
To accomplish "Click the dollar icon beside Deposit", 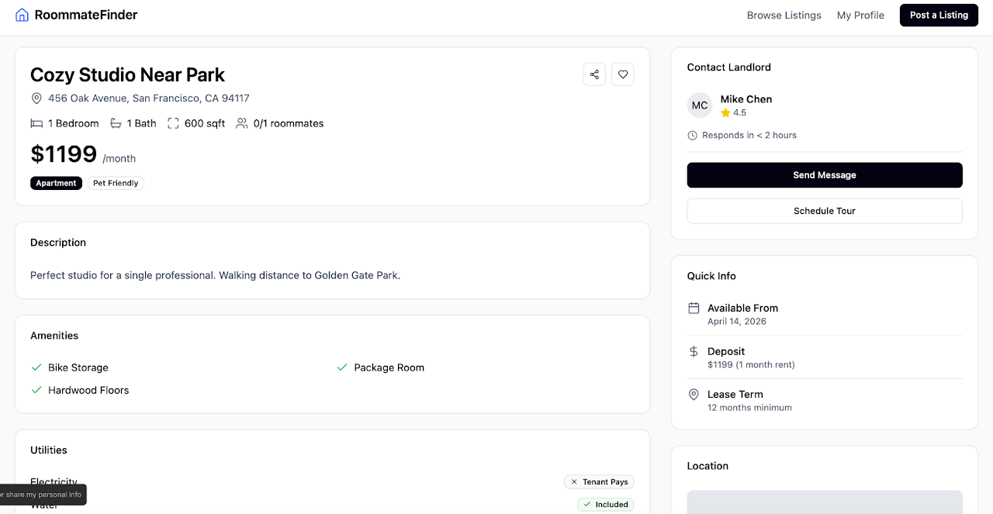I will (694, 351).
